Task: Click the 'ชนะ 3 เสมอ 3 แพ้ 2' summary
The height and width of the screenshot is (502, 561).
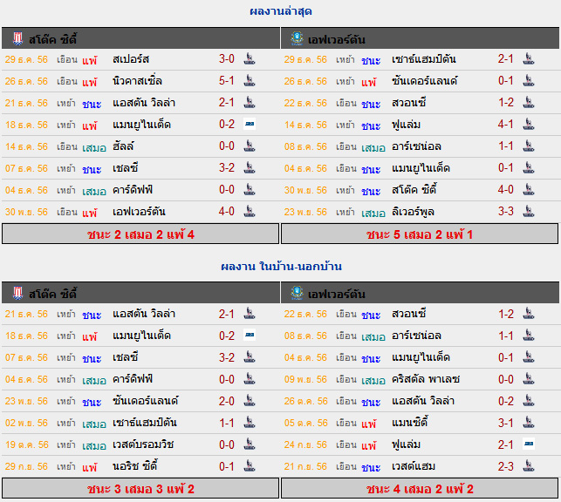Action: click(140, 488)
